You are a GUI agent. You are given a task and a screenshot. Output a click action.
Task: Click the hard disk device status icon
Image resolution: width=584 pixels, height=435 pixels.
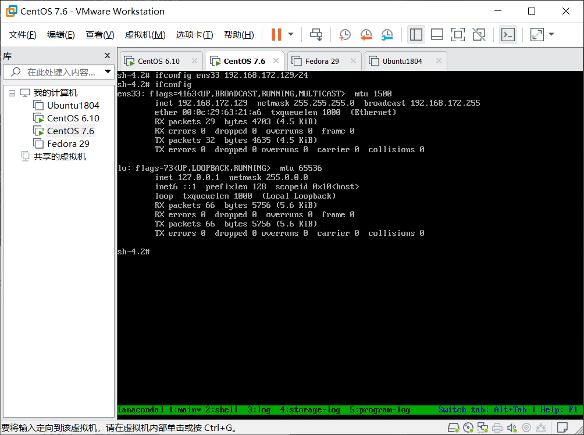pos(454,427)
